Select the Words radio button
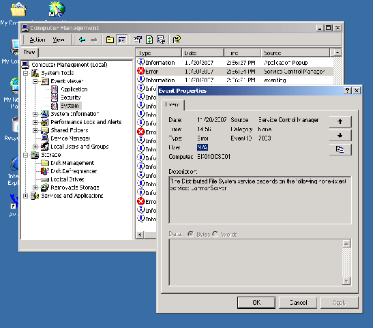Viewport: 375px width, 328px height. tap(215, 234)
